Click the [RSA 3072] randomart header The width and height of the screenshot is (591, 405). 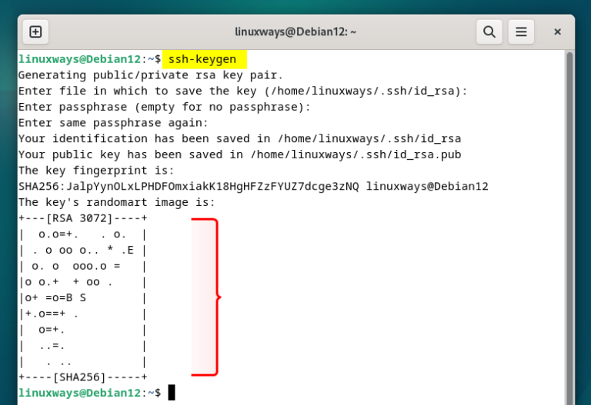click(x=83, y=218)
